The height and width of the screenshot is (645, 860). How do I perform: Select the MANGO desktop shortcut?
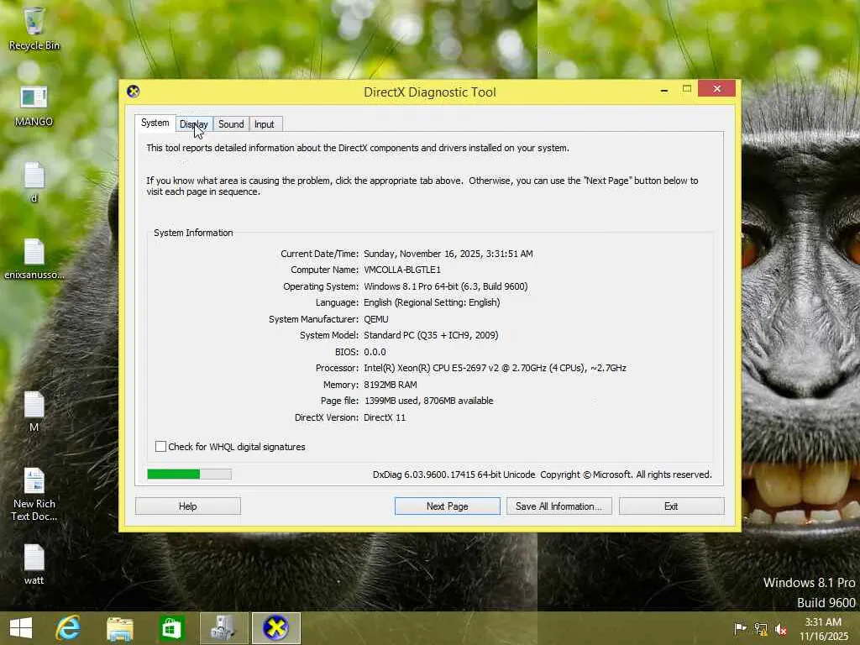[34, 107]
